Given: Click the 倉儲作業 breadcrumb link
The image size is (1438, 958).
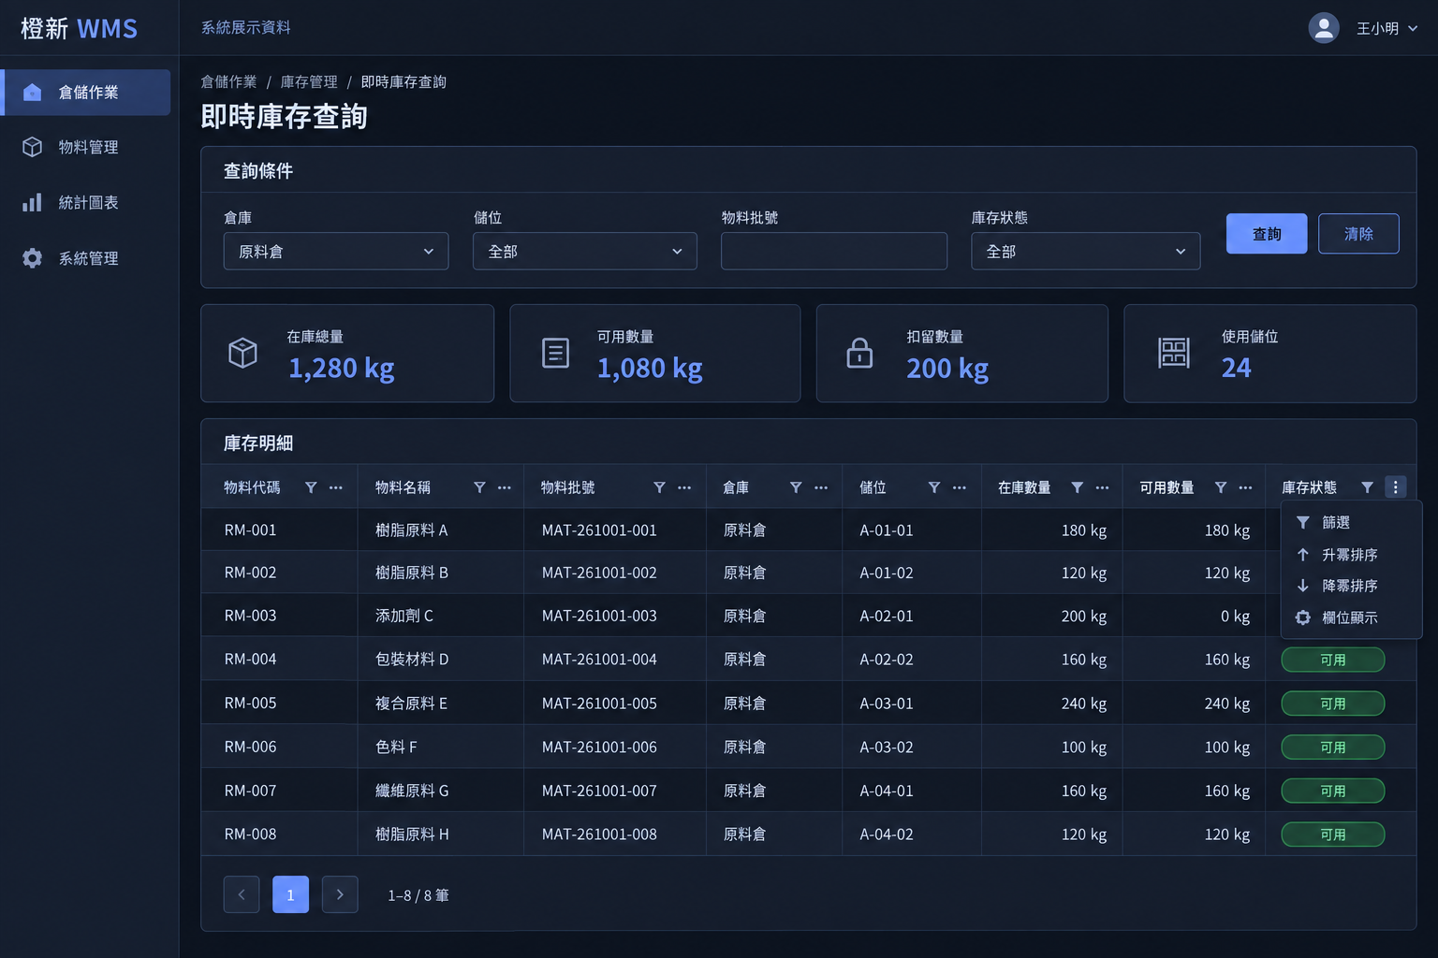Looking at the screenshot, I should [228, 82].
